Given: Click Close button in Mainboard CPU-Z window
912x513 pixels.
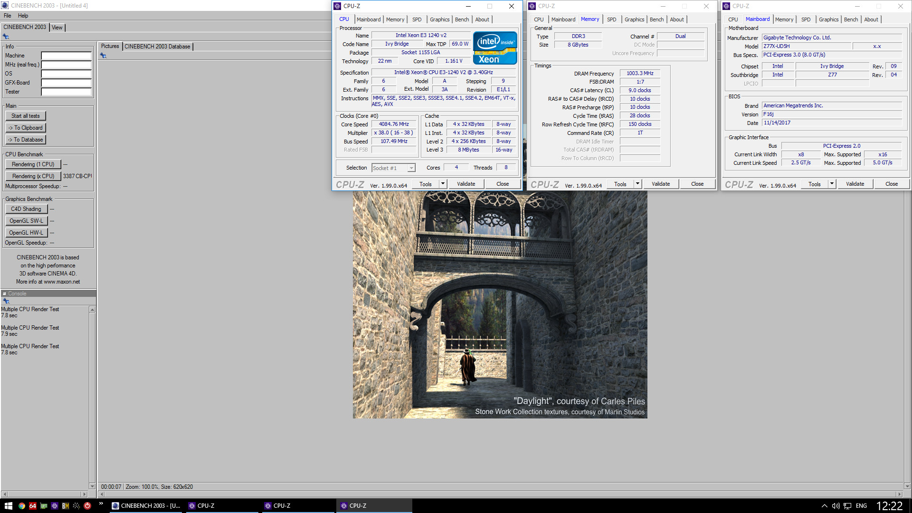Looking at the screenshot, I should (892, 184).
